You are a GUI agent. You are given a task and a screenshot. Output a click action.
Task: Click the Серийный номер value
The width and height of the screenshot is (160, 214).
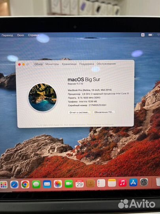(98, 105)
